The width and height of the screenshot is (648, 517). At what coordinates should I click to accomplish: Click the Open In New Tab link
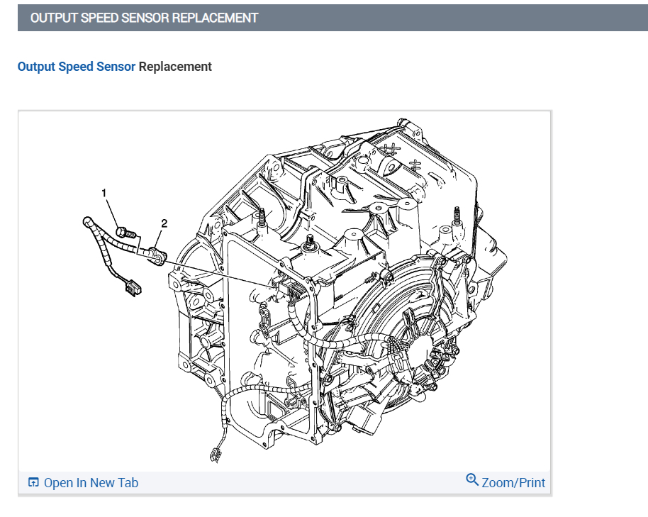[91, 483]
